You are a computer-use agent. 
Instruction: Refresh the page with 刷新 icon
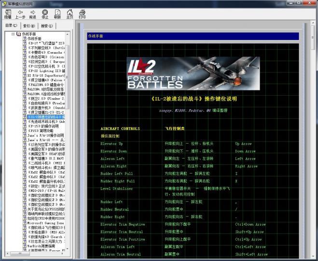coord(57,13)
